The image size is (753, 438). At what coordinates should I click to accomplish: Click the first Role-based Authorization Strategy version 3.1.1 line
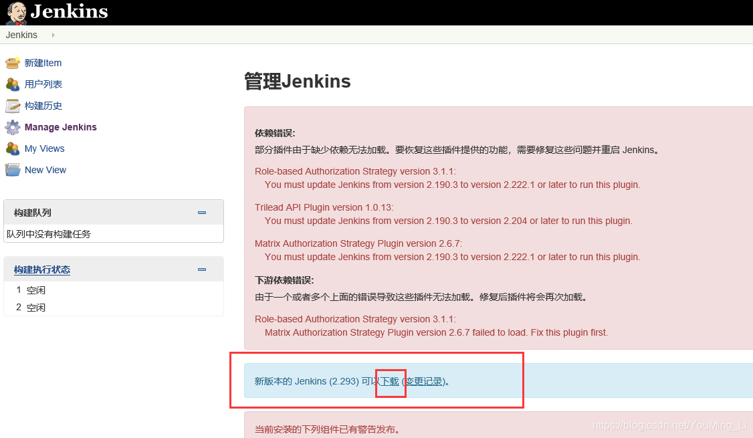[355, 171]
